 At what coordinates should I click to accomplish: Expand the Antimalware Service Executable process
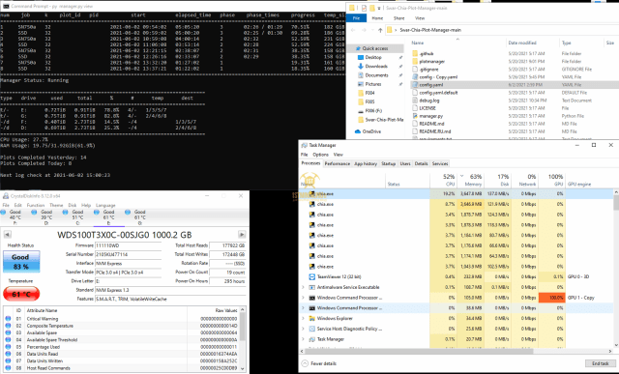coord(303,287)
